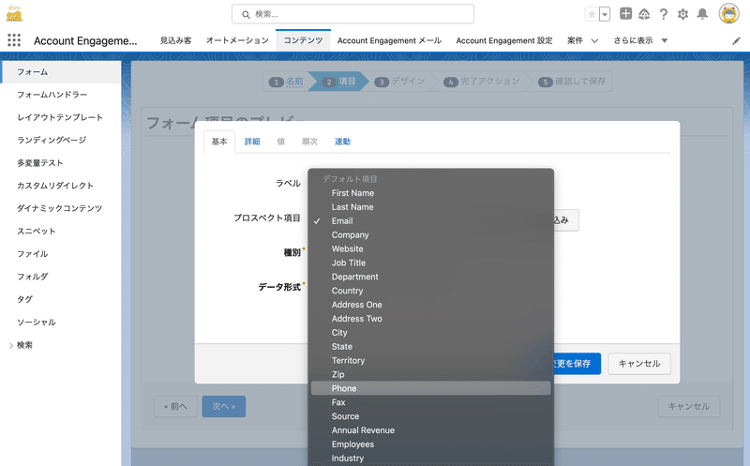Viewport: 750px width, 466px height.
Task: Open the Account Engagement メール tab
Action: [389, 40]
